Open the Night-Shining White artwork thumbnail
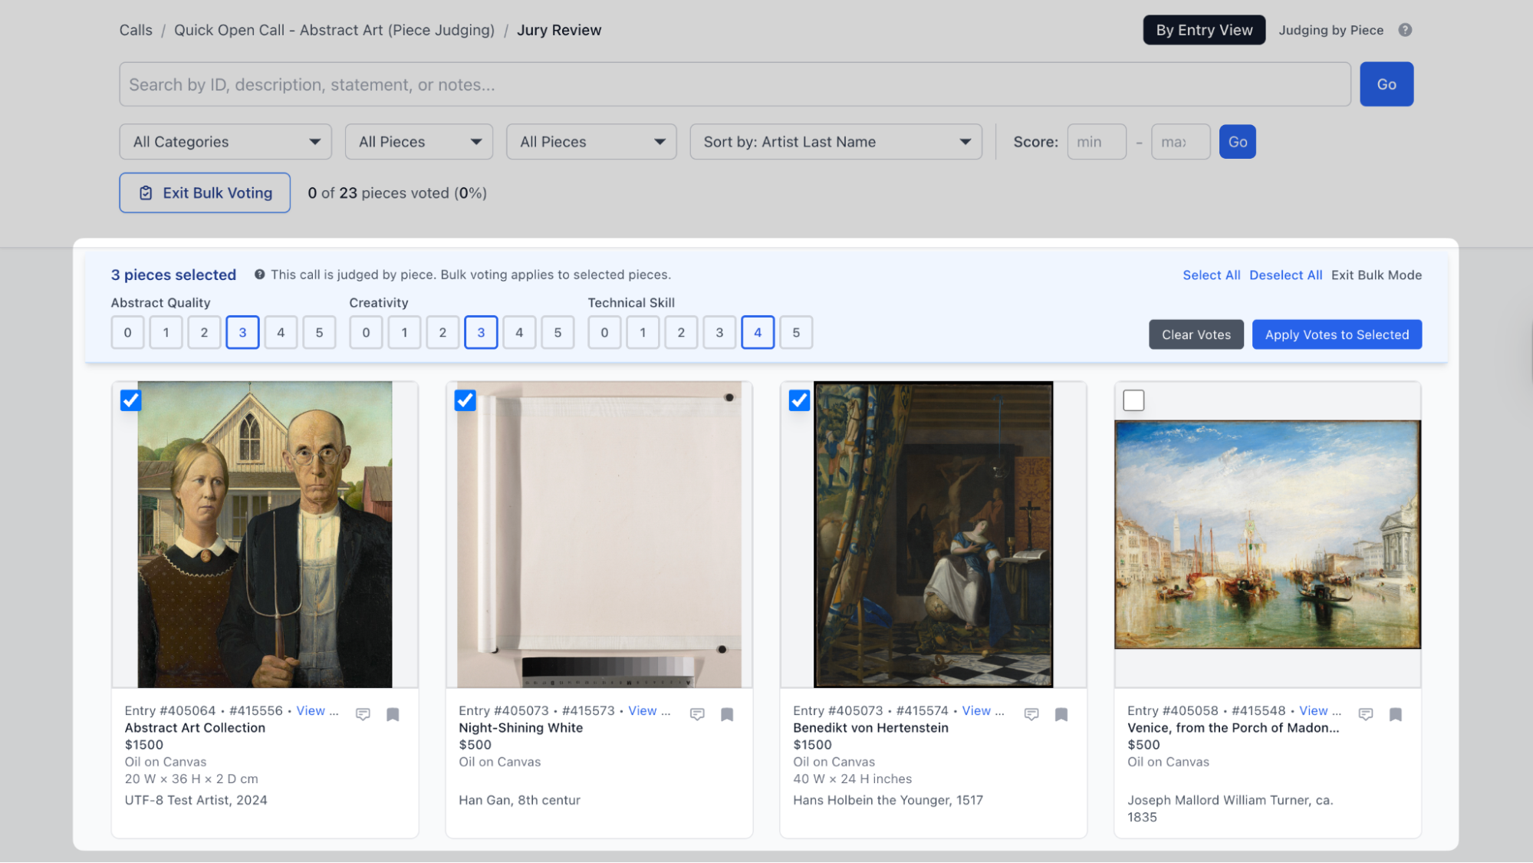This screenshot has width=1533, height=863. pos(600,535)
